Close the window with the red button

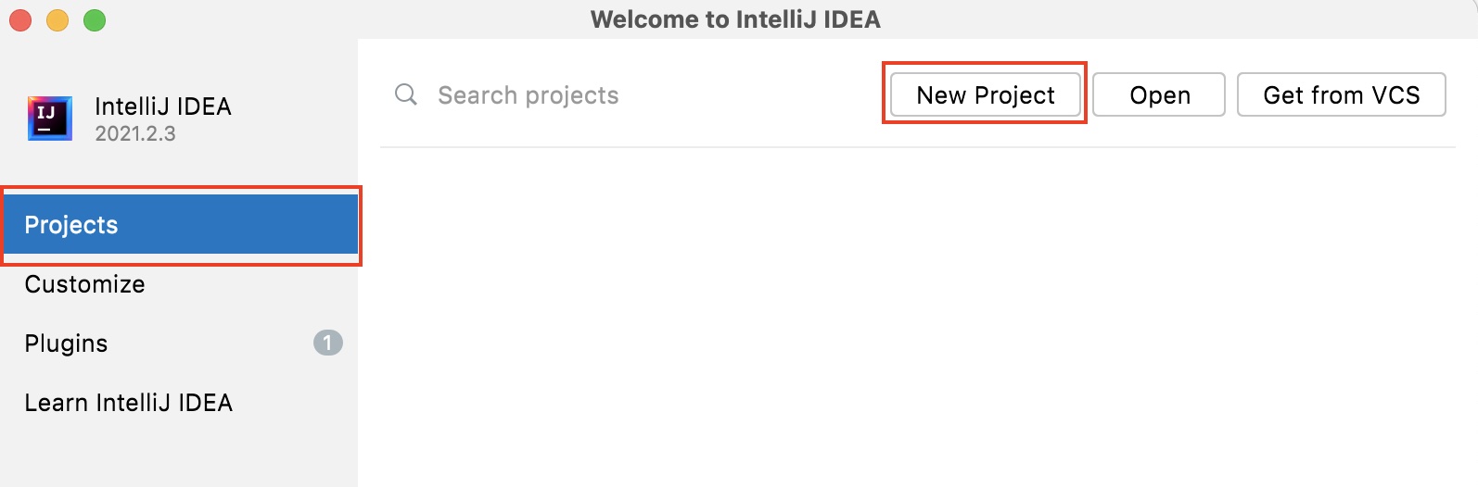(20, 19)
